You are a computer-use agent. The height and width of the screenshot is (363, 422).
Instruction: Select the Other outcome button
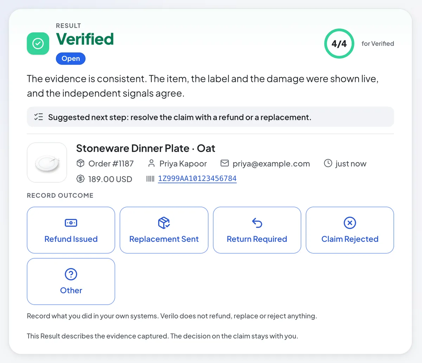pyautogui.click(x=71, y=281)
